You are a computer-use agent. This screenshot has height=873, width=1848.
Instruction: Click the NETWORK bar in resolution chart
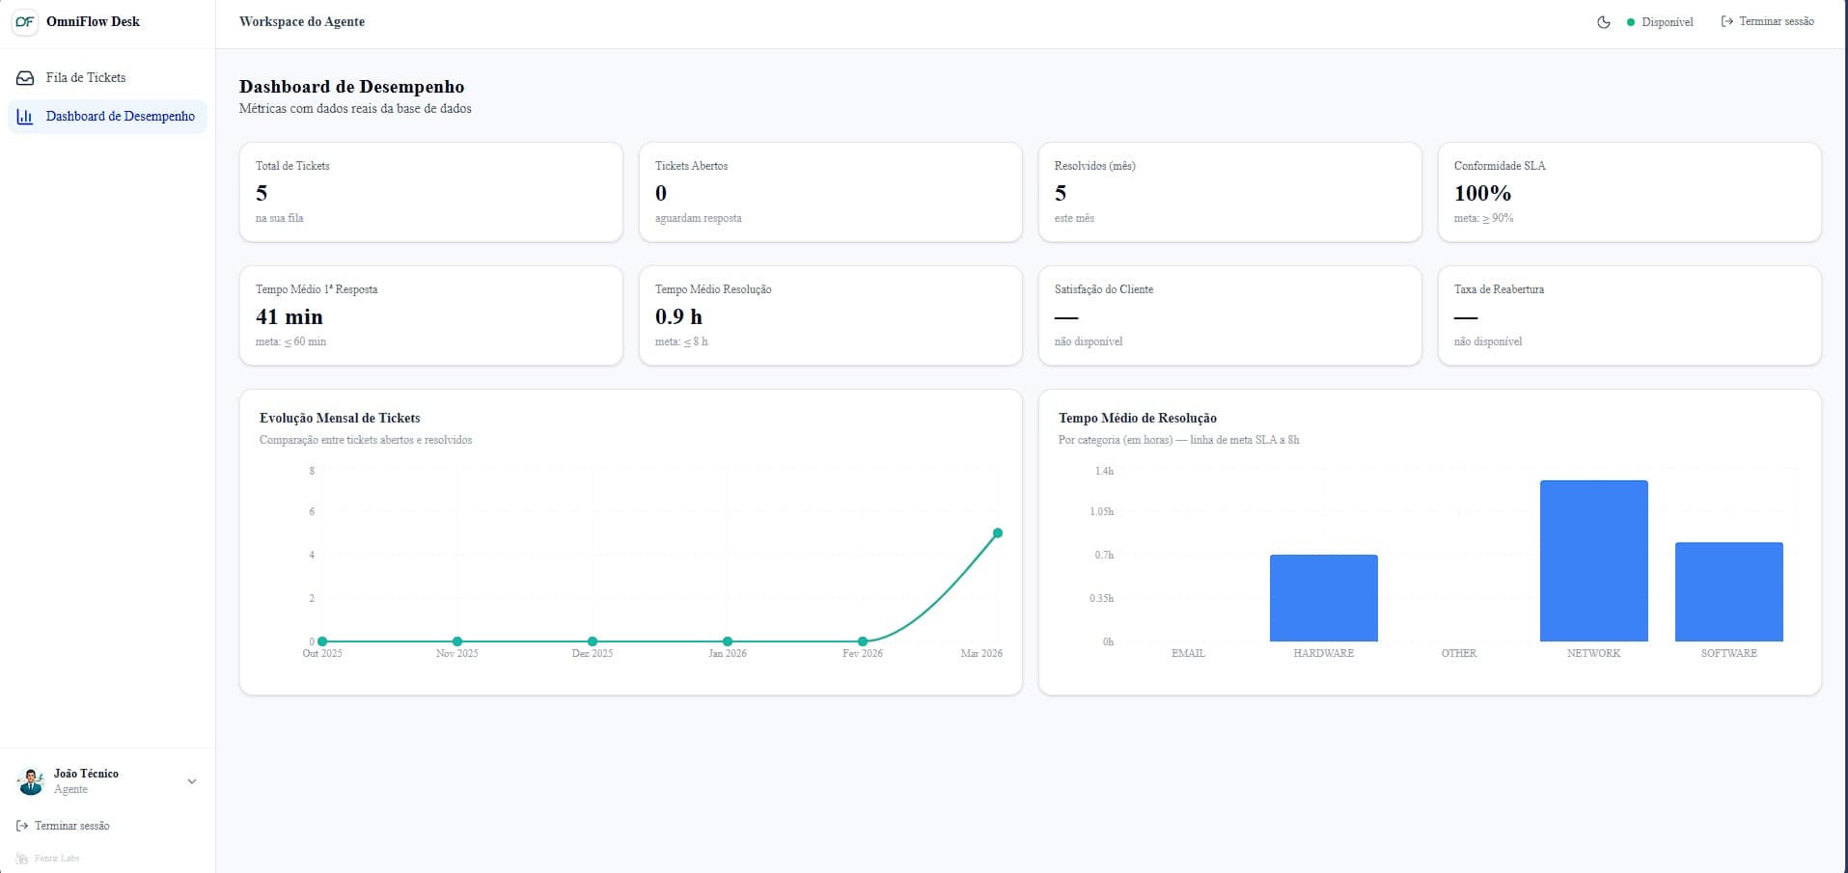pos(1593,560)
